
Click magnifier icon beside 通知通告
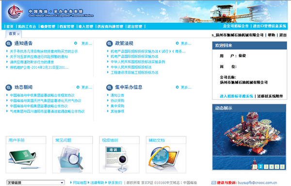tap(9, 44)
